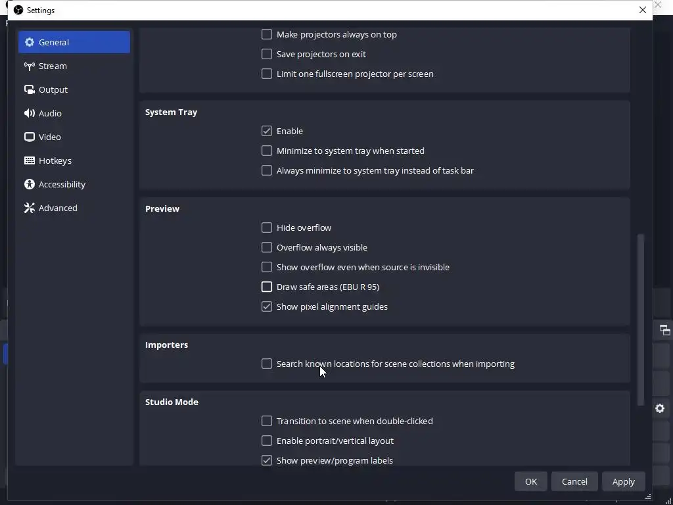Click the Video monitor icon

click(x=30, y=137)
